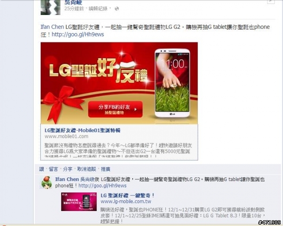
Task: Click 分享 to share the post
Action: (x=68, y=169)
